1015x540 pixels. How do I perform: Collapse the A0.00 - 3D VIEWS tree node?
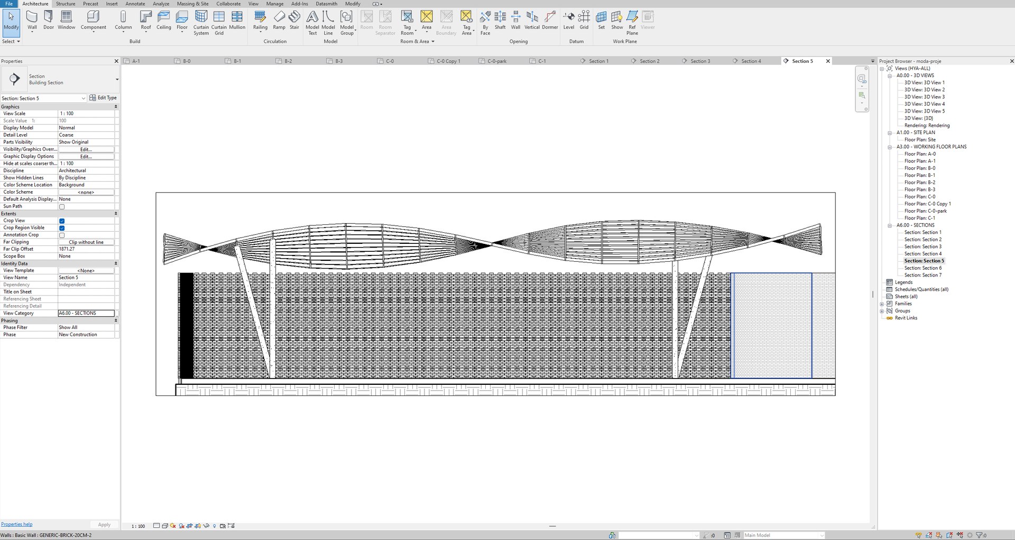pyautogui.click(x=890, y=75)
